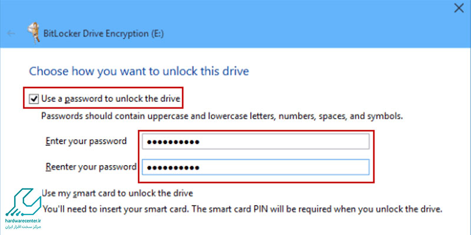Click the masked dots in the reenter password box

pyautogui.click(x=171, y=167)
